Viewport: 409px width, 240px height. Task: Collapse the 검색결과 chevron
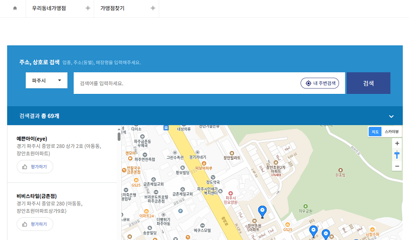(391, 116)
